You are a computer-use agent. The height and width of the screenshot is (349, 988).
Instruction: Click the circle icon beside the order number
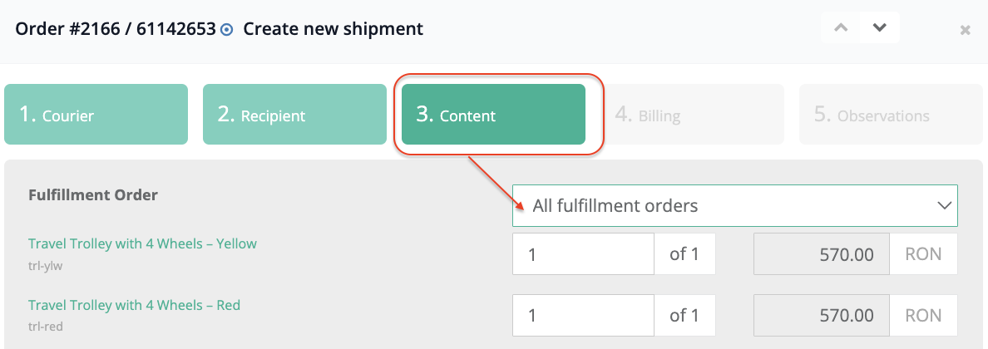pos(227,30)
